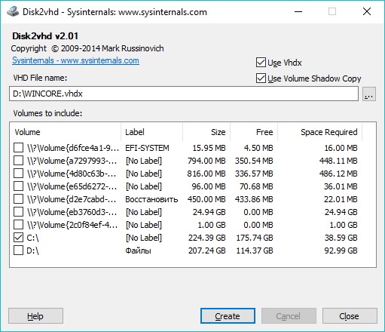The height and width of the screenshot is (332, 385).
Task: Tick the Восстановить volume checkbox
Action: pos(18,199)
